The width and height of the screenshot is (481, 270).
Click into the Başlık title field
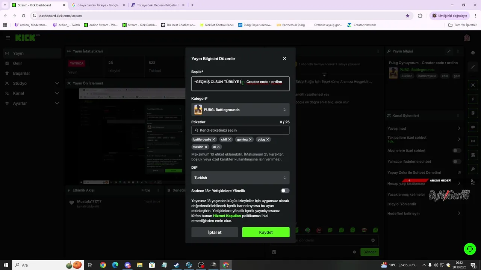point(240,83)
